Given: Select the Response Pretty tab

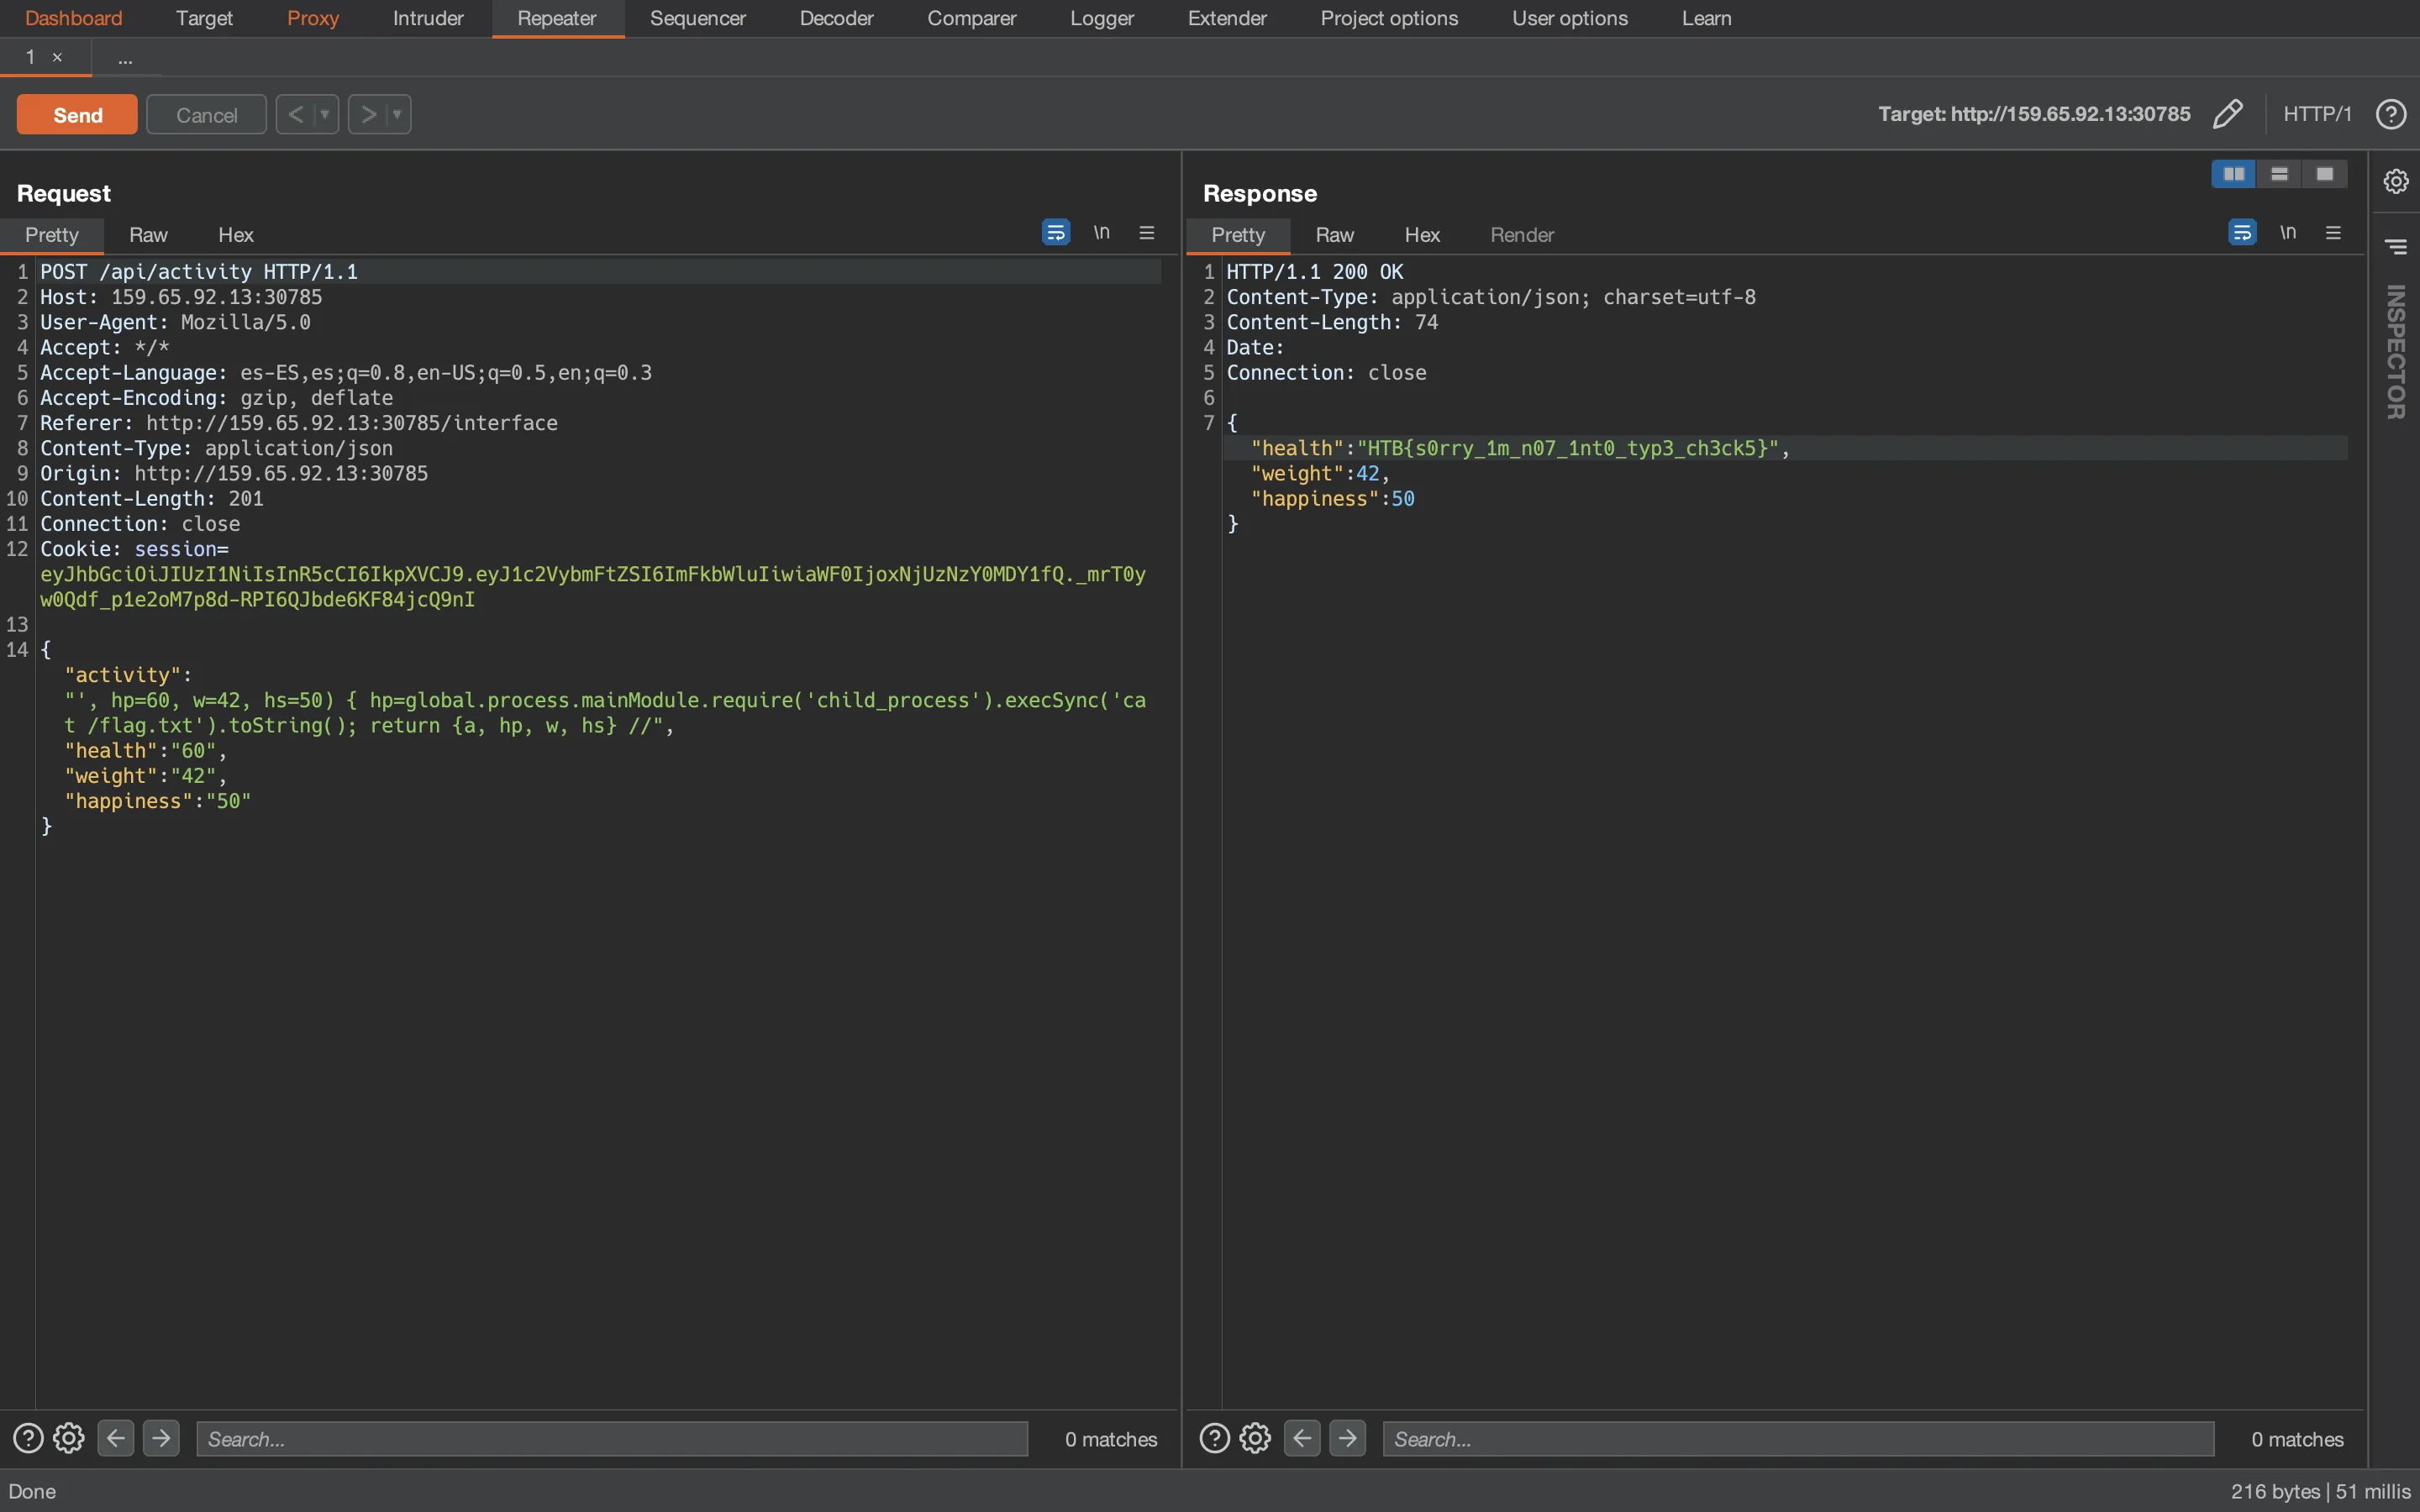Looking at the screenshot, I should coord(1238,235).
